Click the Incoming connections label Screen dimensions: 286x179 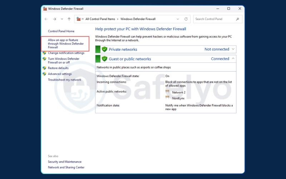(x=112, y=82)
